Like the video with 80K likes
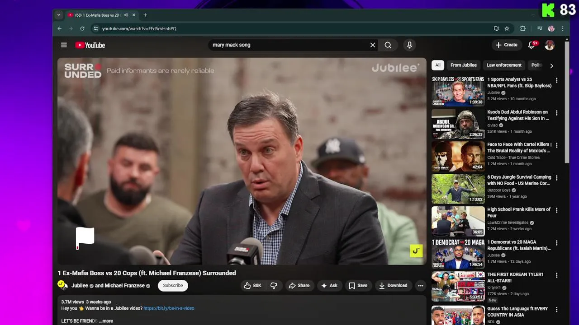Image resolution: width=579 pixels, height=325 pixels. pos(252,285)
